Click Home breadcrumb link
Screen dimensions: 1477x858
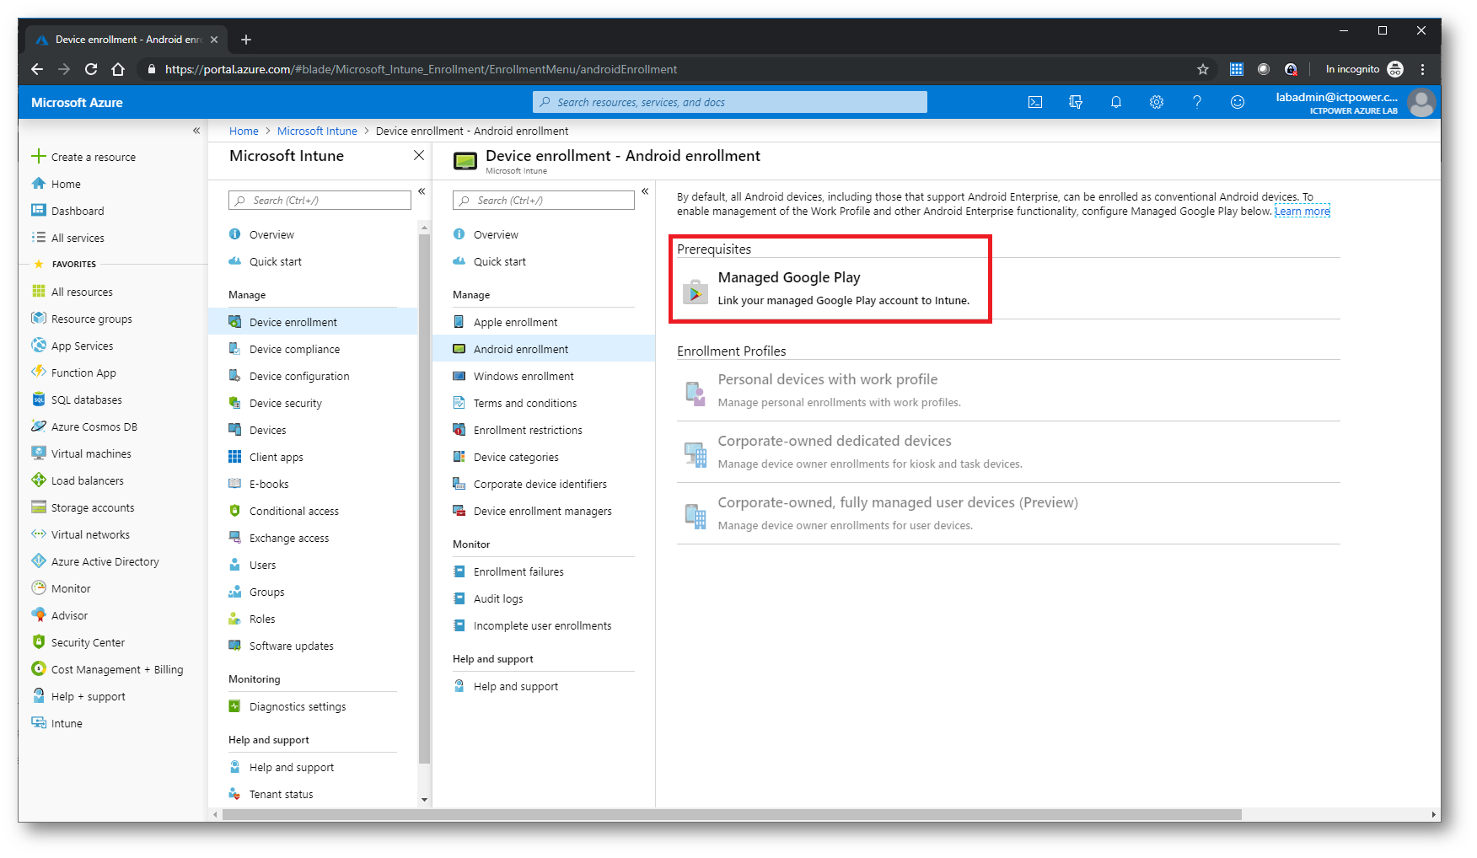coord(244,131)
